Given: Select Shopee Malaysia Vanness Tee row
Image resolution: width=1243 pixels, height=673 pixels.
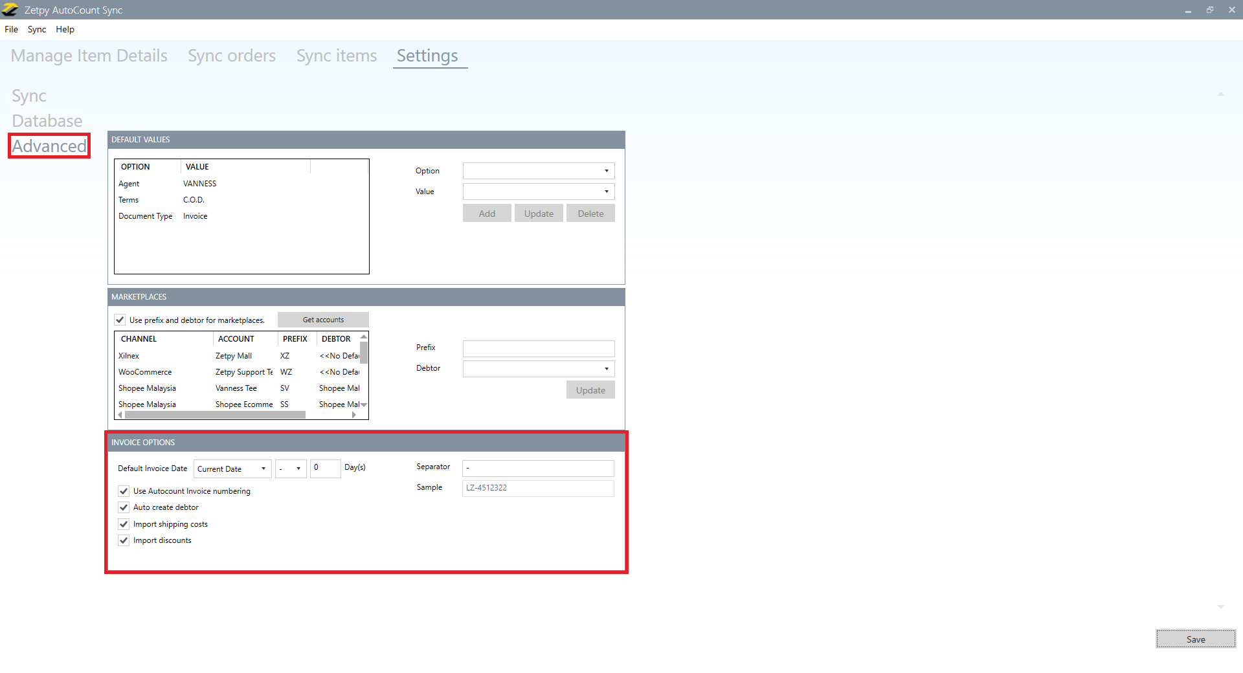Looking at the screenshot, I should click(x=238, y=388).
